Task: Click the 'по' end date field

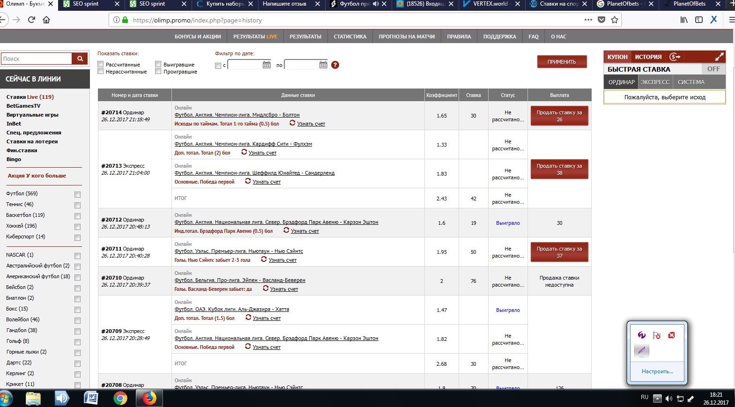Action: 302,65
